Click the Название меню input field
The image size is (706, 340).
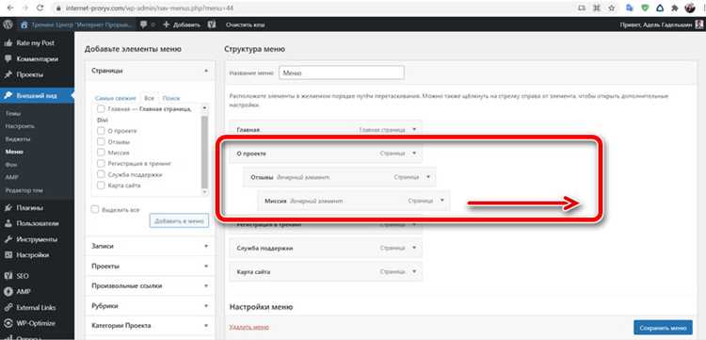click(x=342, y=73)
